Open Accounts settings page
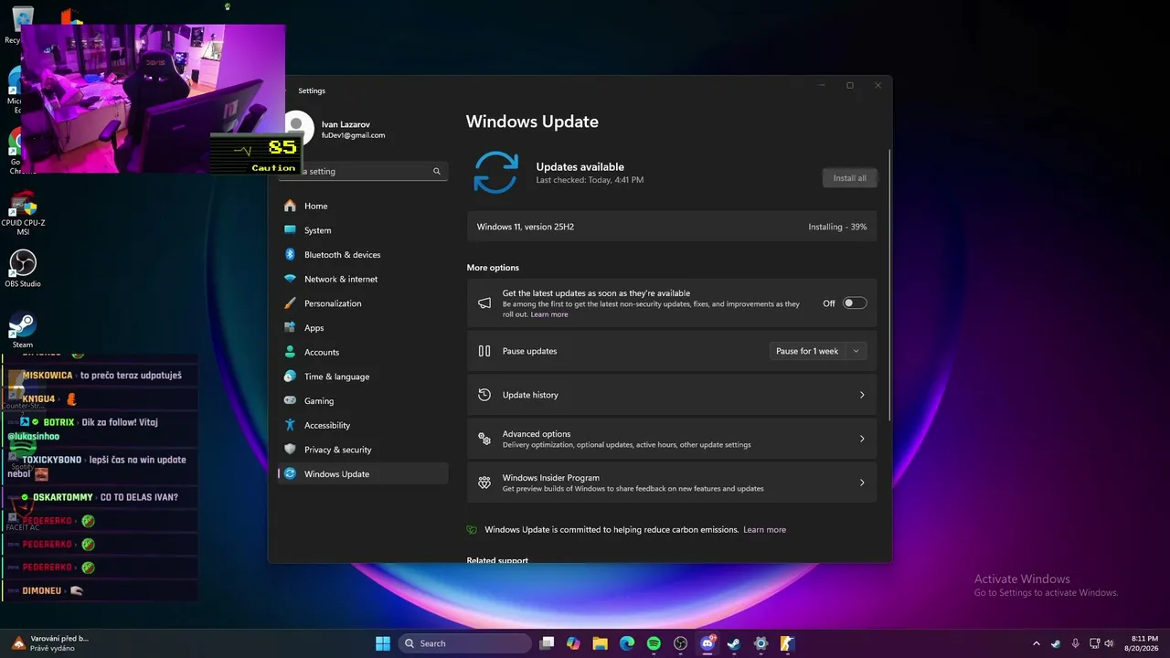Image resolution: width=1170 pixels, height=658 pixels. (363, 352)
